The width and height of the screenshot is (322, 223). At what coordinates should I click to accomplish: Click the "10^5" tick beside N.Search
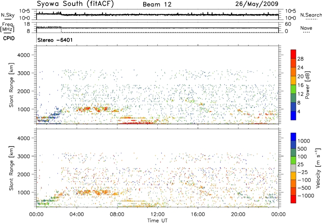pos(290,11)
